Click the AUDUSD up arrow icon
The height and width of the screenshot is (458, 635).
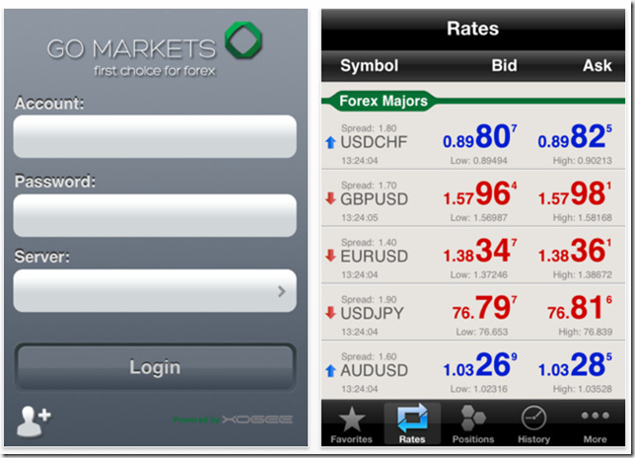click(331, 370)
